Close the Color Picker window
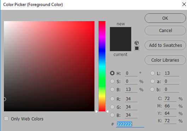This screenshot has width=187, height=131. point(184,4)
